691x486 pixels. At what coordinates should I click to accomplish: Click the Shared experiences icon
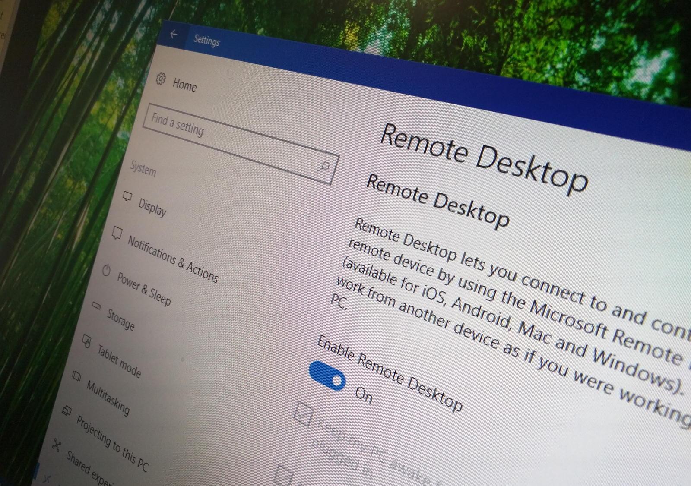(56, 445)
